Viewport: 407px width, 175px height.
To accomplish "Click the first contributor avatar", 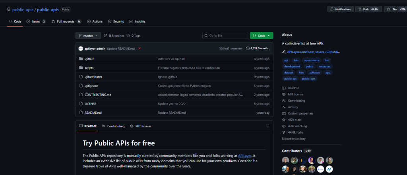I will point(285,160).
